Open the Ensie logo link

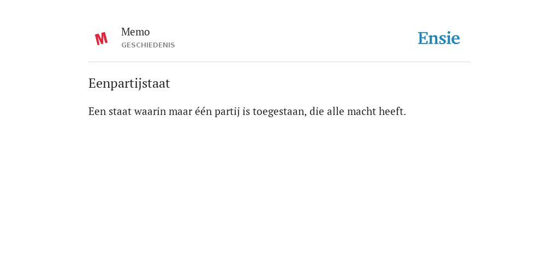coord(438,38)
